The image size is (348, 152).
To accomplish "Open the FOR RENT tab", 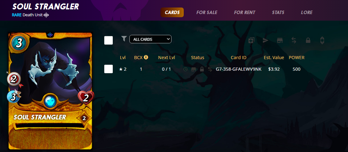I will 245,13.
